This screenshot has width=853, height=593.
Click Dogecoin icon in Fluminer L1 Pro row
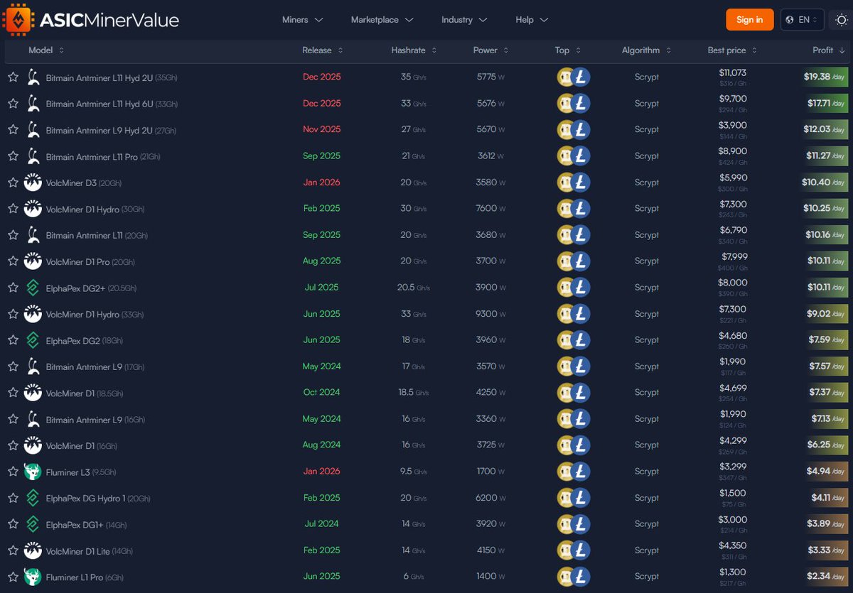565,577
